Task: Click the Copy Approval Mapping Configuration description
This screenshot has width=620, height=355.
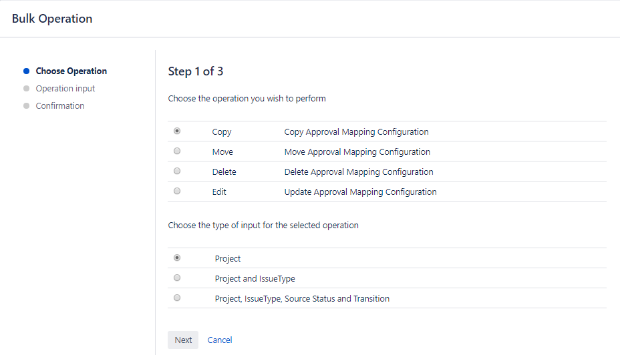Action: click(356, 132)
